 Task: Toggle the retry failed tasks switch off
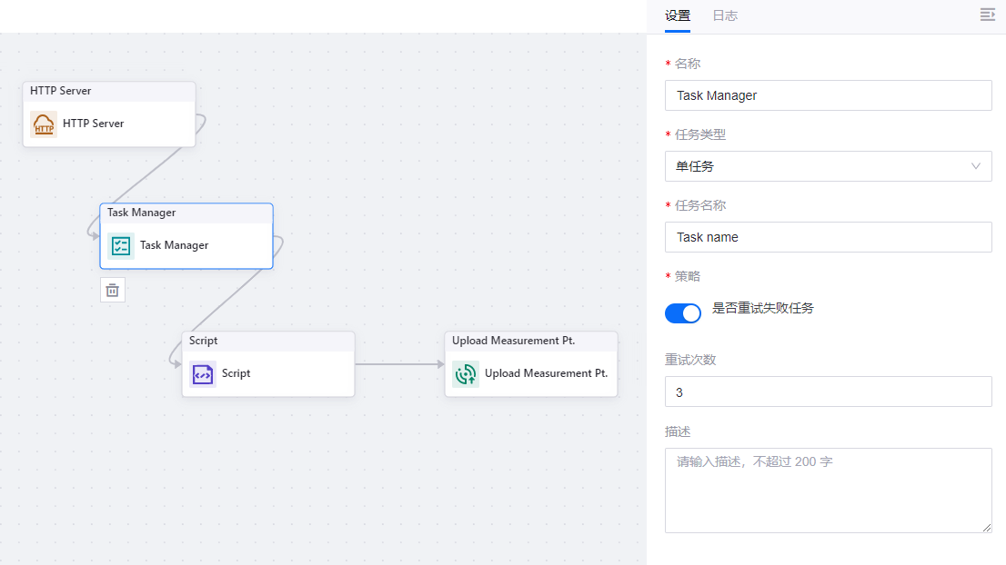[x=683, y=312]
